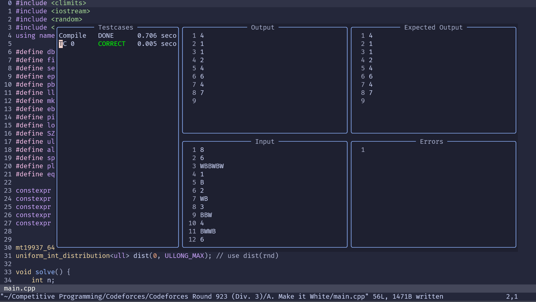Click Output line 6 with value 6

coord(202,76)
